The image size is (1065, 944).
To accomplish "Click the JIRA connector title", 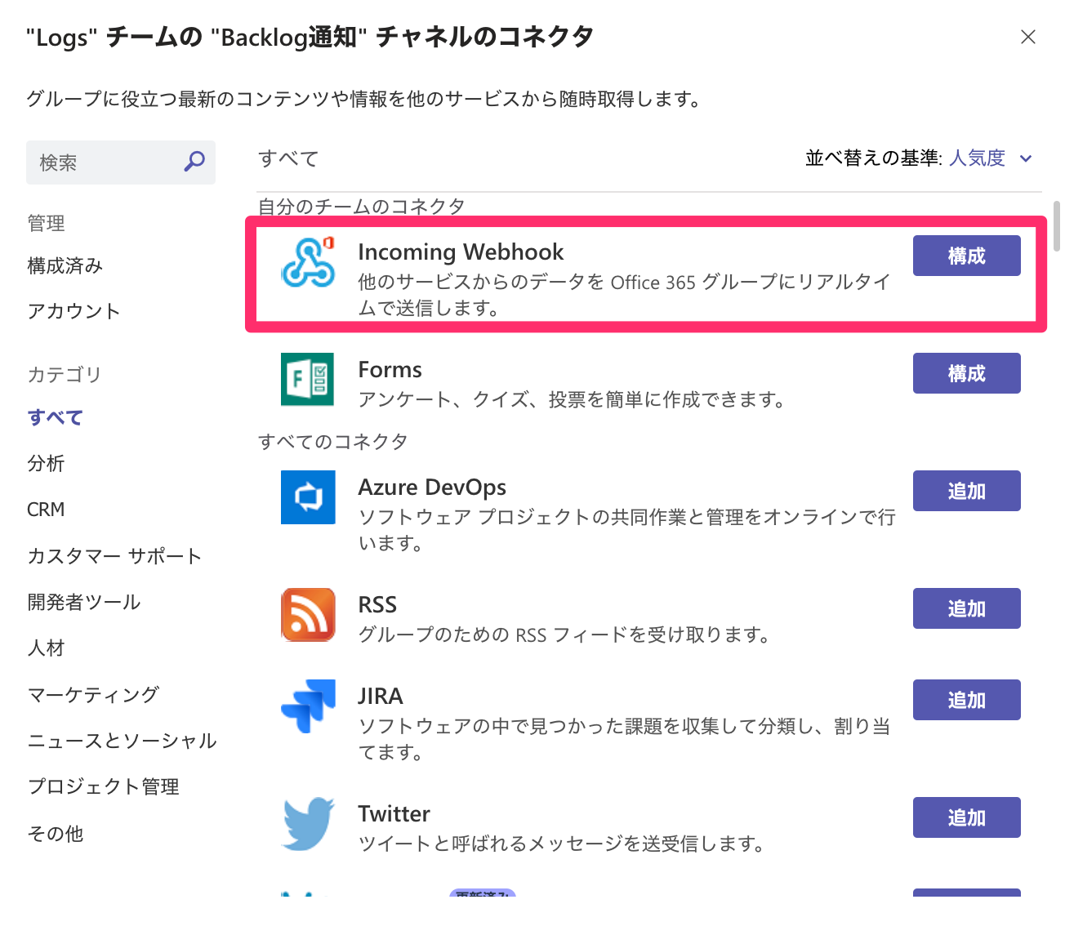I will click(x=381, y=697).
